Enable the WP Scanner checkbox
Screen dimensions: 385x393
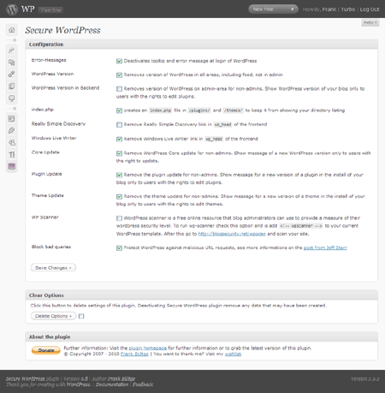pyautogui.click(x=119, y=218)
